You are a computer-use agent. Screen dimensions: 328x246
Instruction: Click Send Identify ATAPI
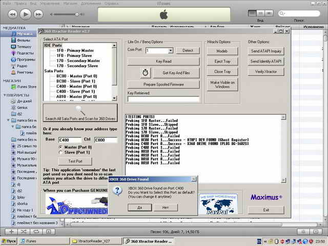tap(266, 61)
